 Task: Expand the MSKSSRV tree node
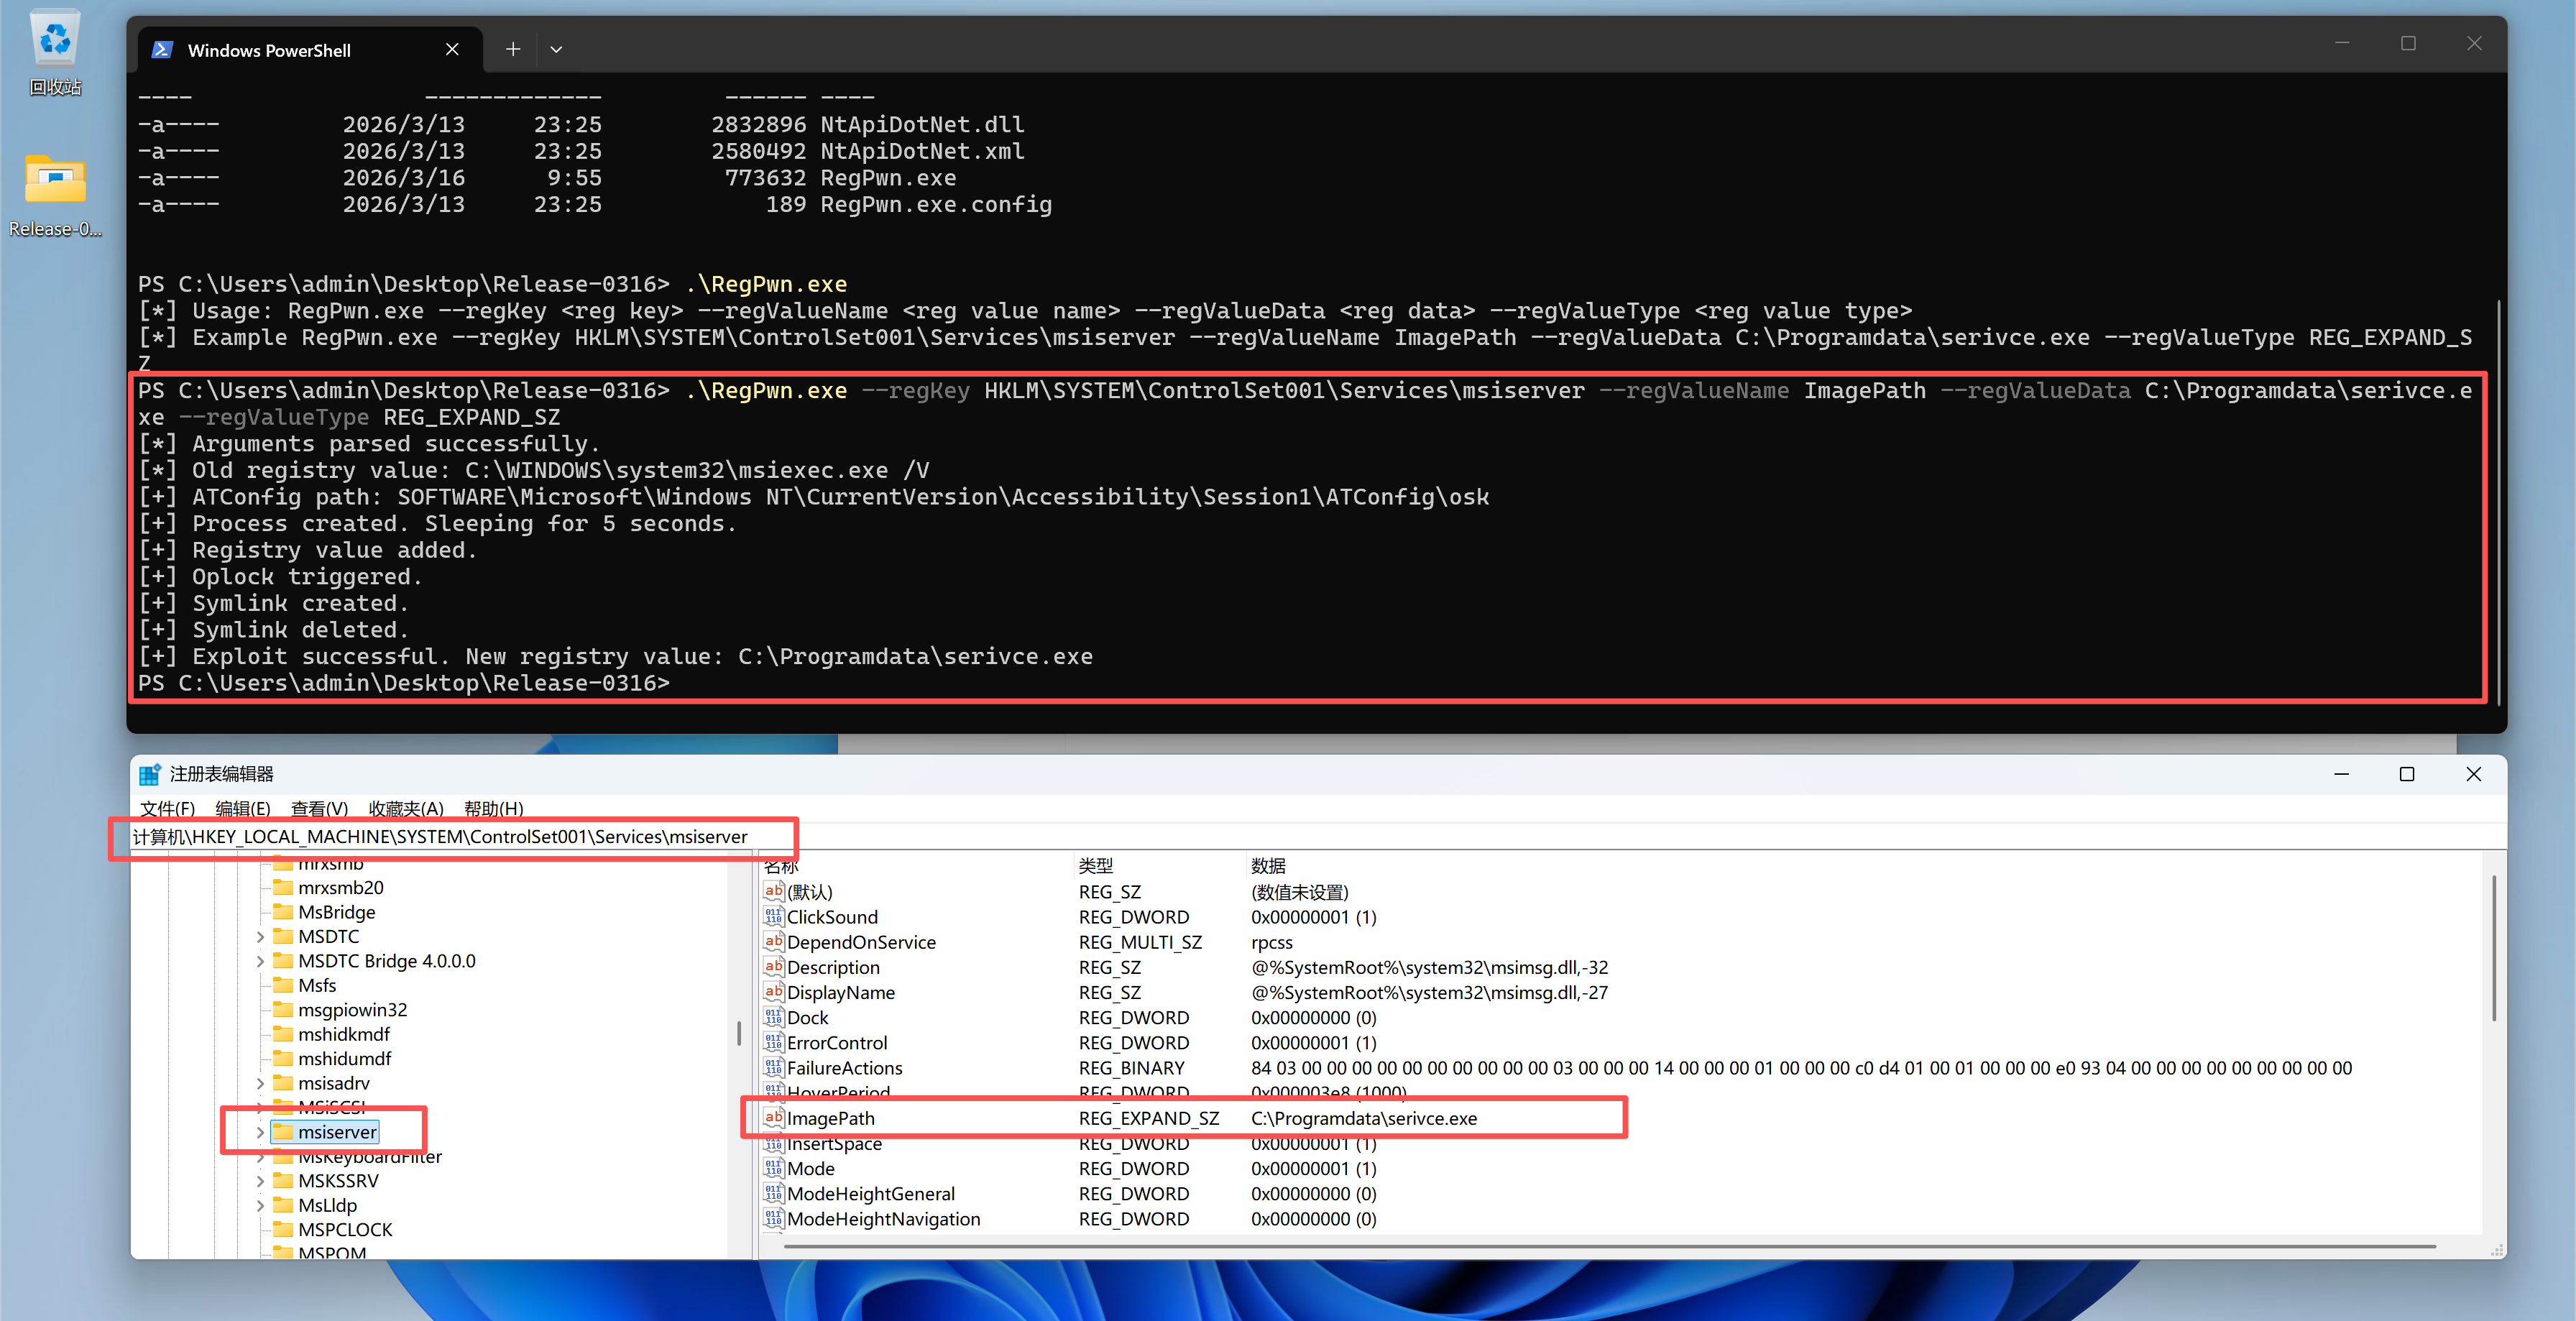pos(260,1181)
